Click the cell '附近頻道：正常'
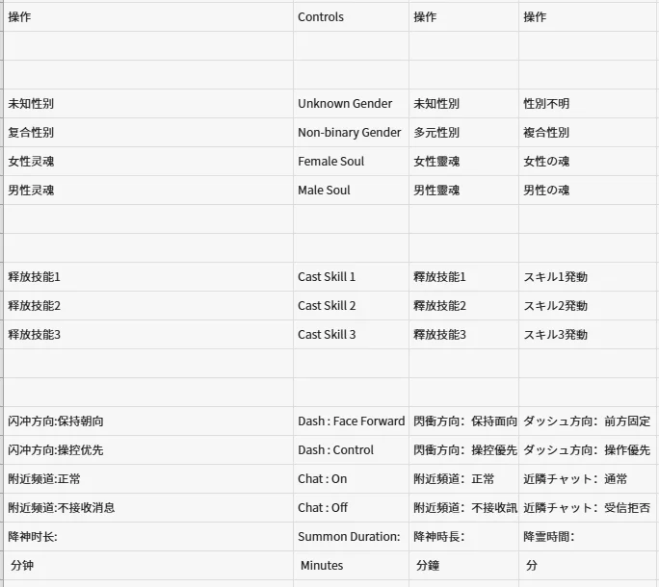This screenshot has width=659, height=587. 463,479
